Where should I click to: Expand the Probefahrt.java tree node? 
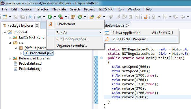pos(21,53)
